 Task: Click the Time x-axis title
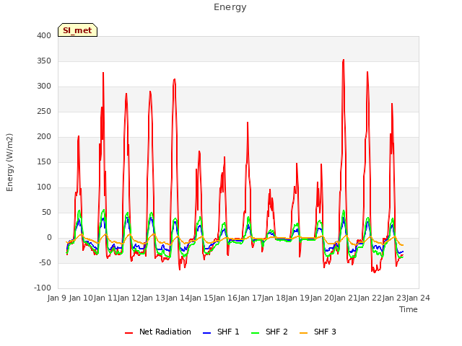click(x=409, y=309)
